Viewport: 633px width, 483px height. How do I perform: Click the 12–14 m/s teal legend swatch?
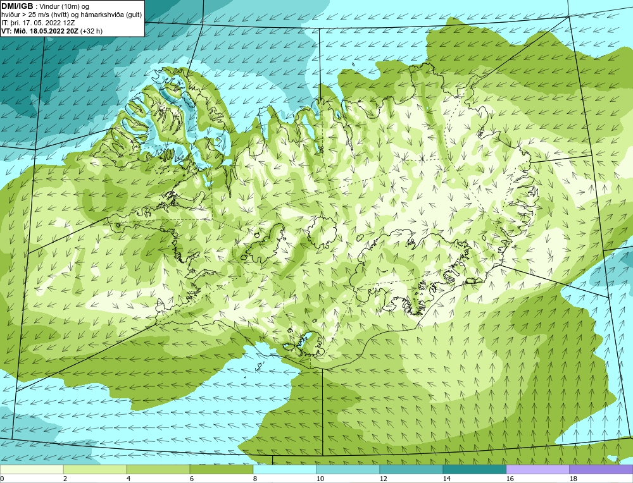[411, 469]
